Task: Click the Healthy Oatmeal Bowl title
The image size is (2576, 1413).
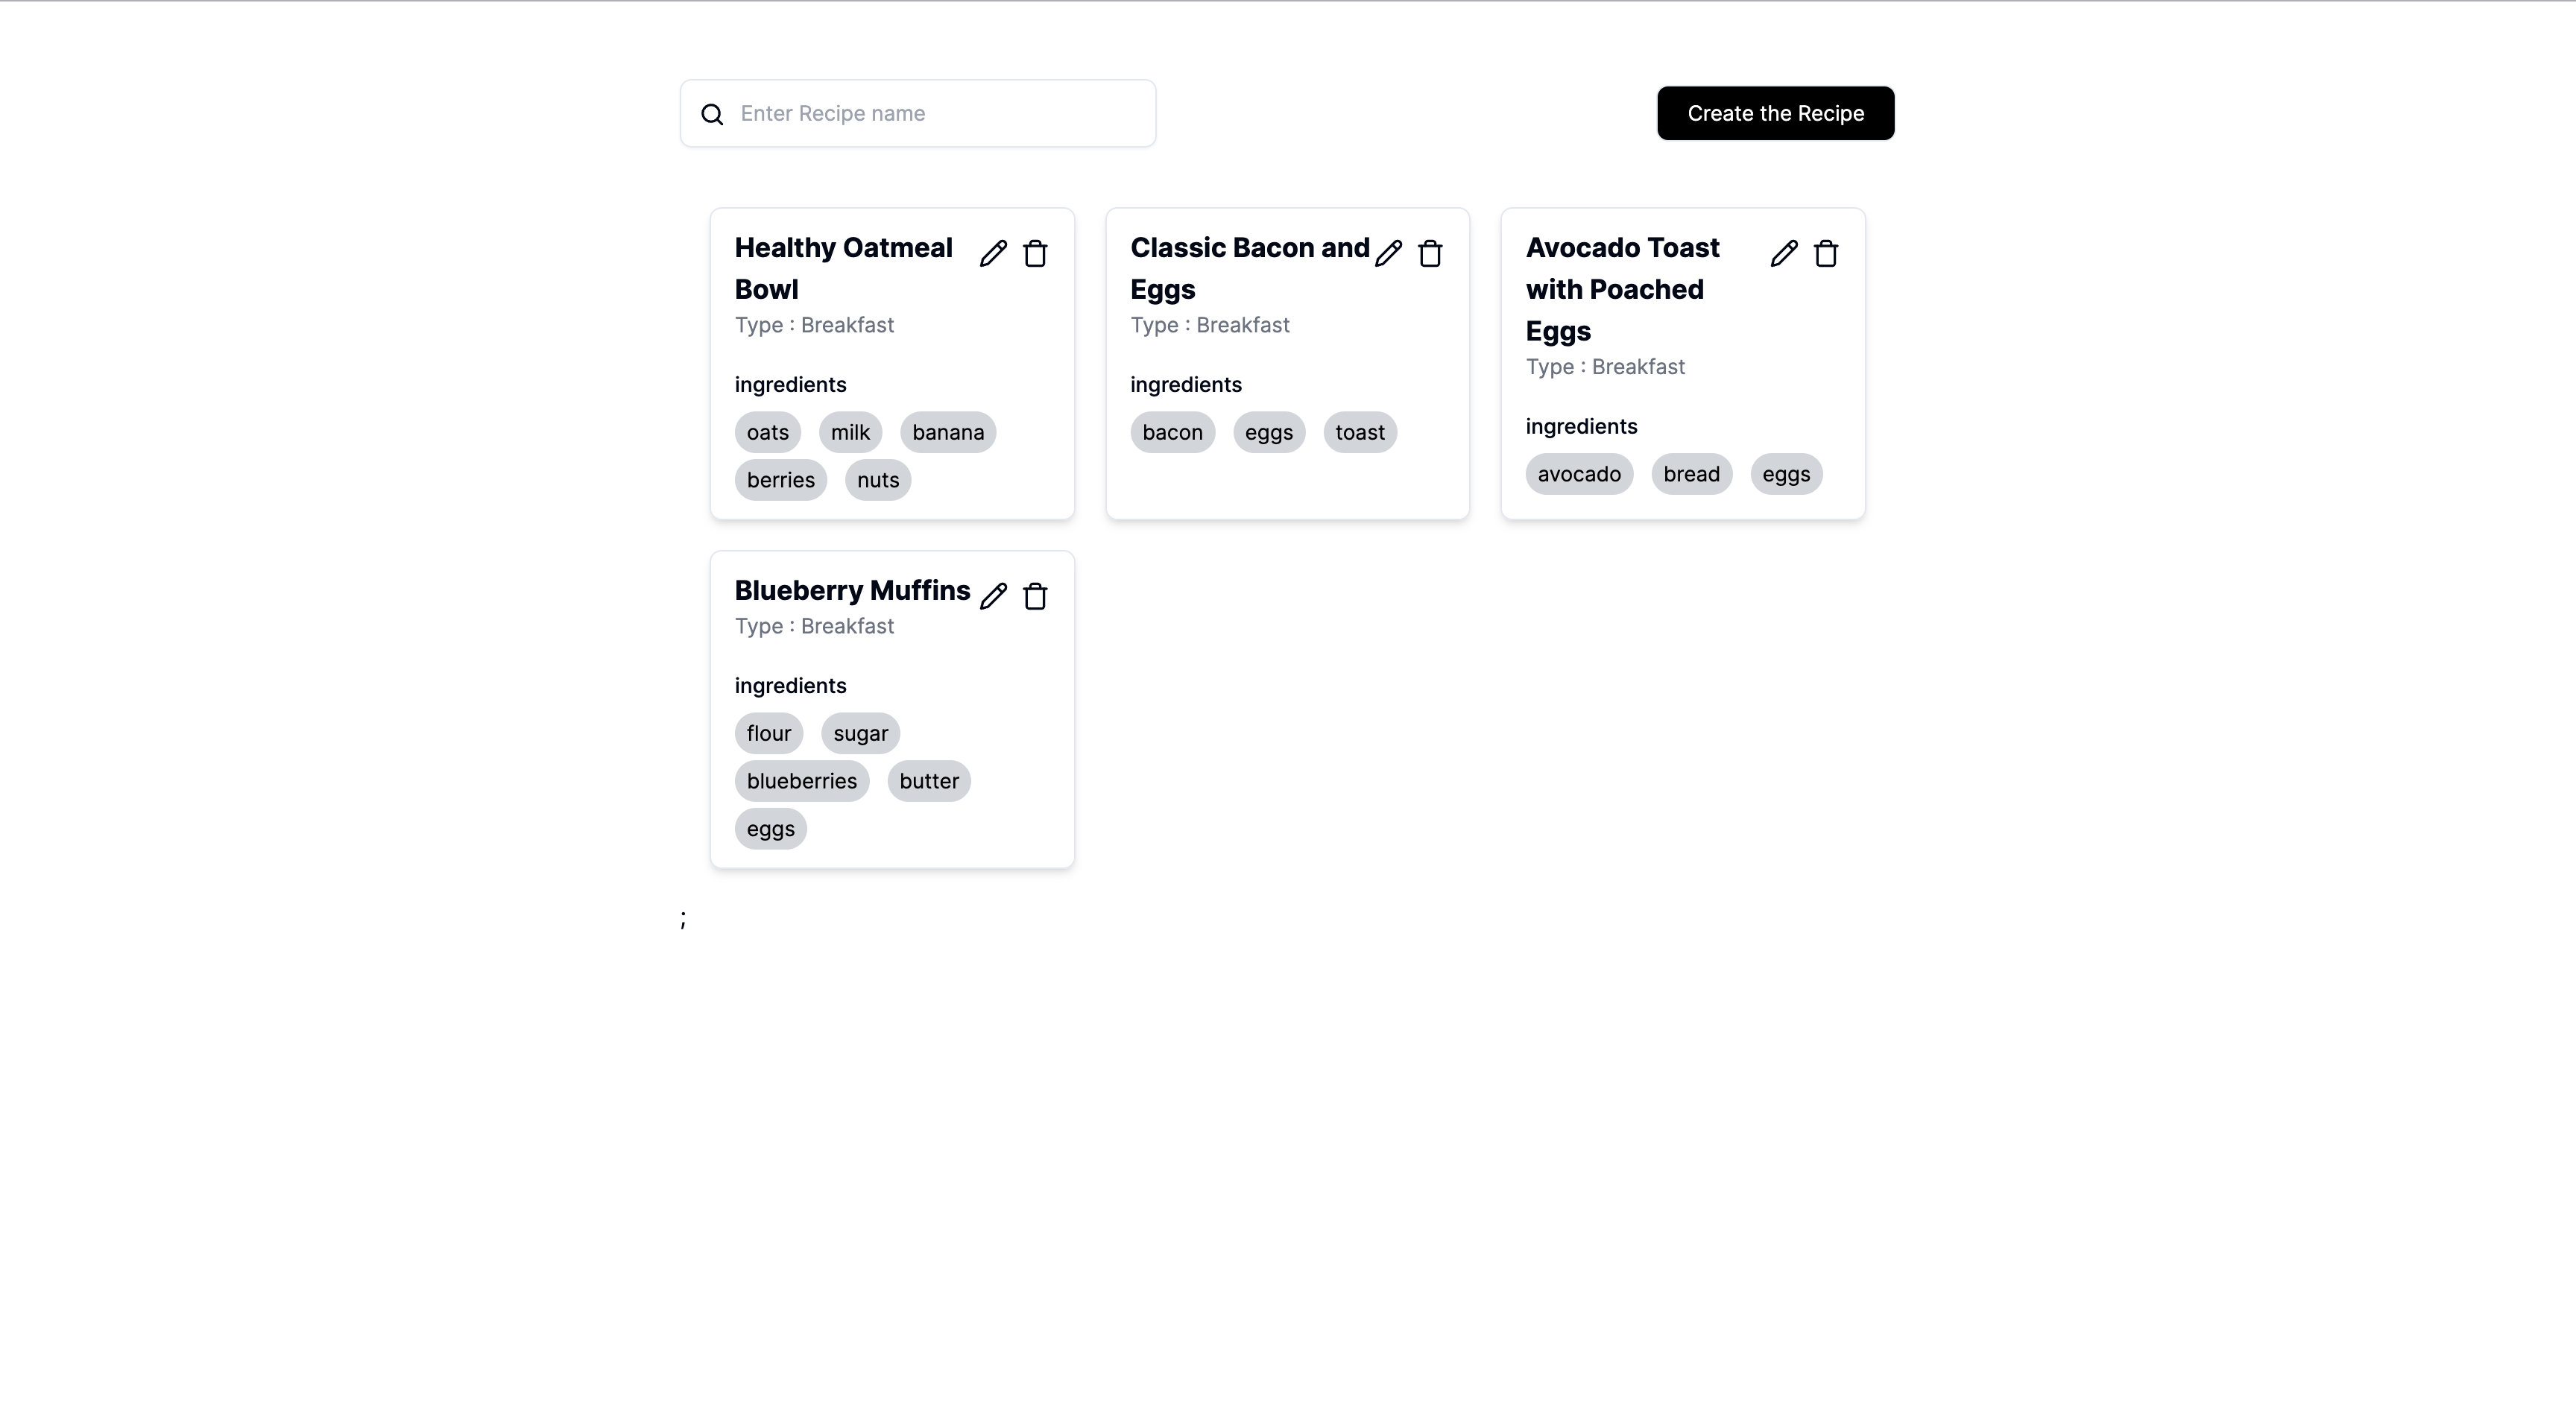Action: tap(843, 268)
